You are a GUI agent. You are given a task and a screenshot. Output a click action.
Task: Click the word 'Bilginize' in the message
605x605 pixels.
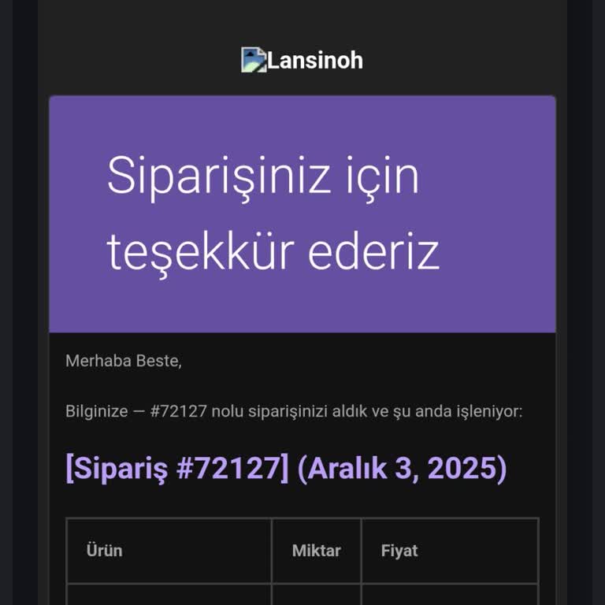(x=96, y=411)
